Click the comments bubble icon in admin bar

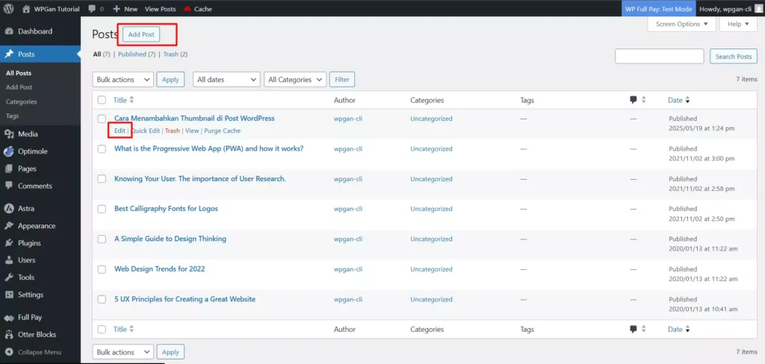click(93, 9)
